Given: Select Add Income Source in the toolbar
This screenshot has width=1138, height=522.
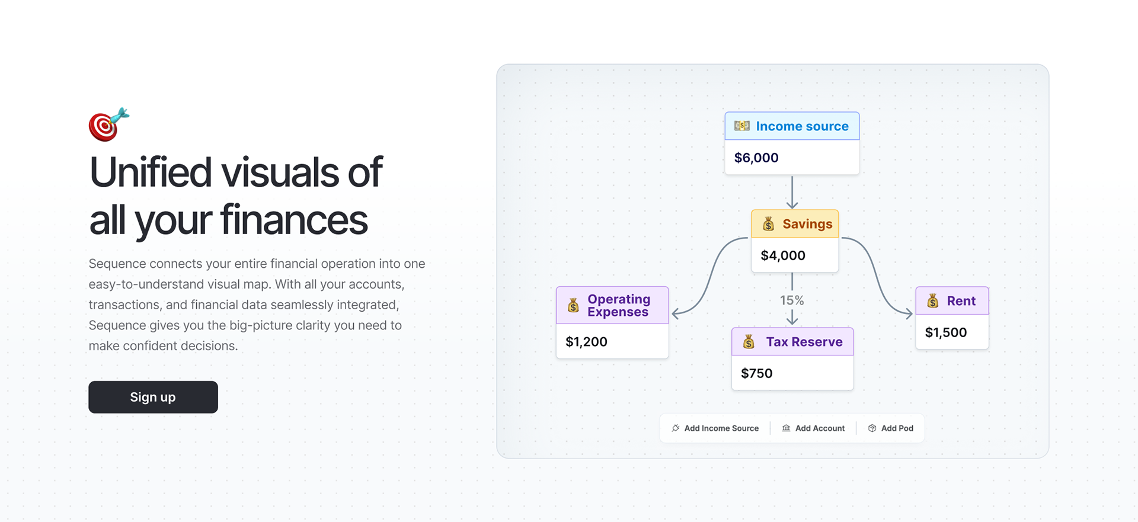Looking at the screenshot, I should (x=715, y=428).
